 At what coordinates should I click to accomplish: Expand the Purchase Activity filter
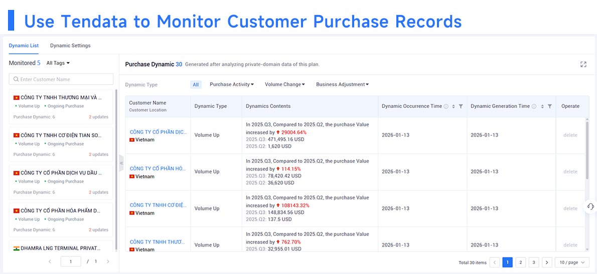[231, 84]
